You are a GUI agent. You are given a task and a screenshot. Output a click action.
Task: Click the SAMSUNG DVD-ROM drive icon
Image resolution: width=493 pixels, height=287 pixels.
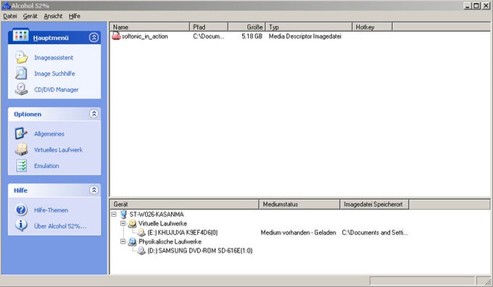click(x=141, y=251)
